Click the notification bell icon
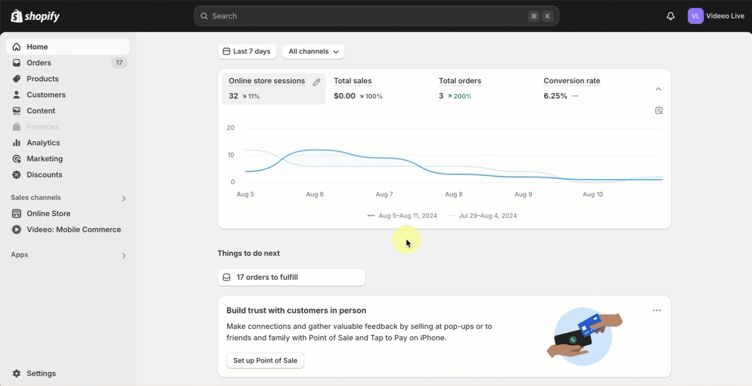This screenshot has height=386, width=752. [x=670, y=16]
